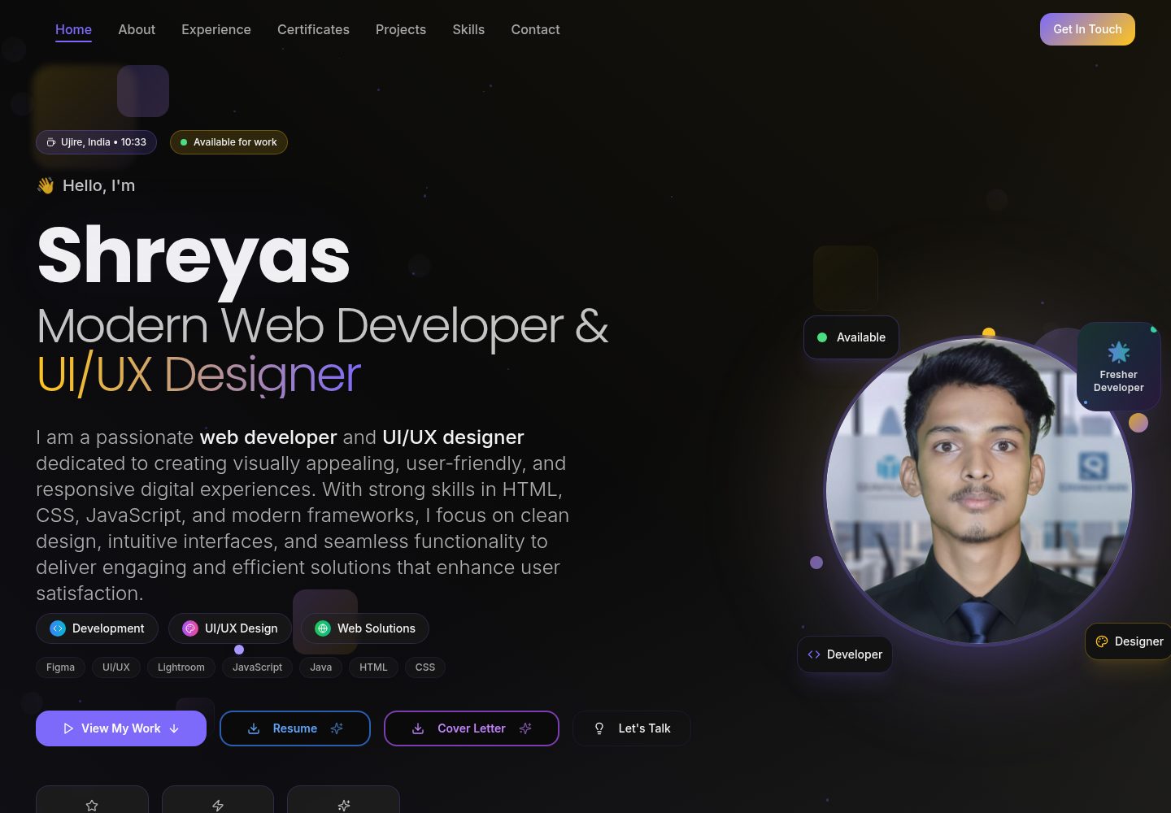1171x813 pixels.
Task: Click the Lightroom skill tag
Action: [x=181, y=667]
